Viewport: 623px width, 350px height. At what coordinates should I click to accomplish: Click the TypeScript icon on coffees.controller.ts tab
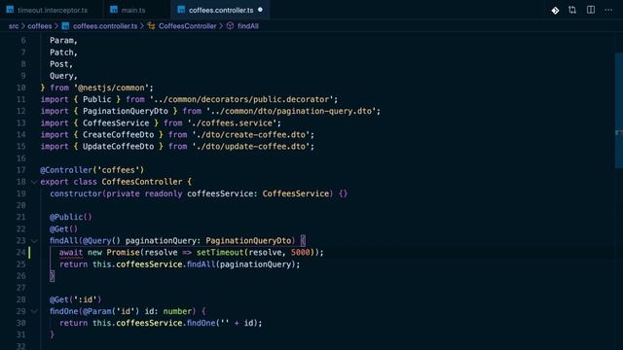click(x=181, y=10)
